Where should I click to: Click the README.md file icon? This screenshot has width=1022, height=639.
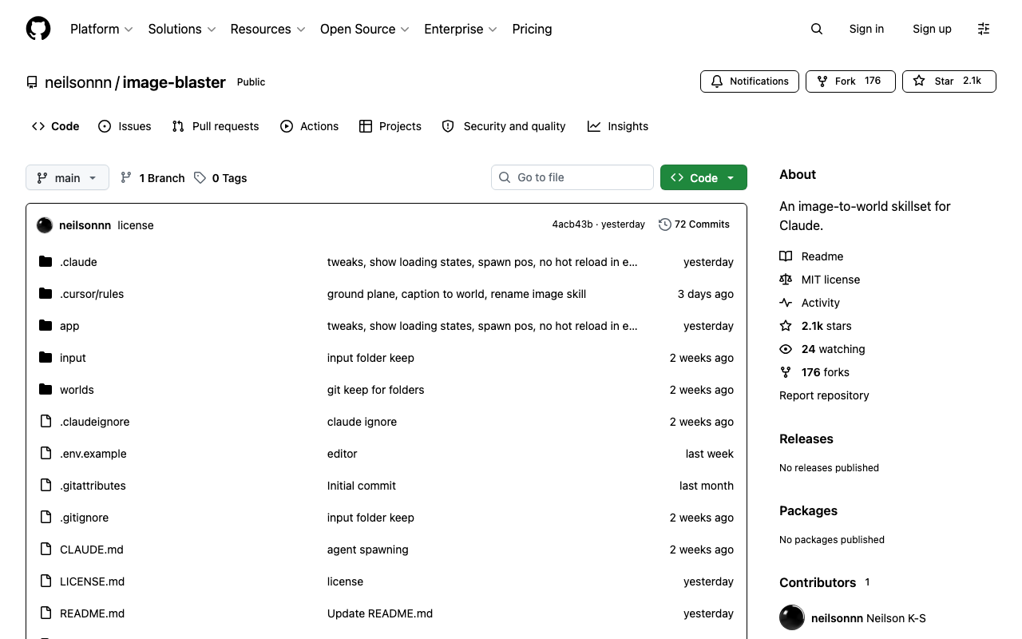[46, 613]
